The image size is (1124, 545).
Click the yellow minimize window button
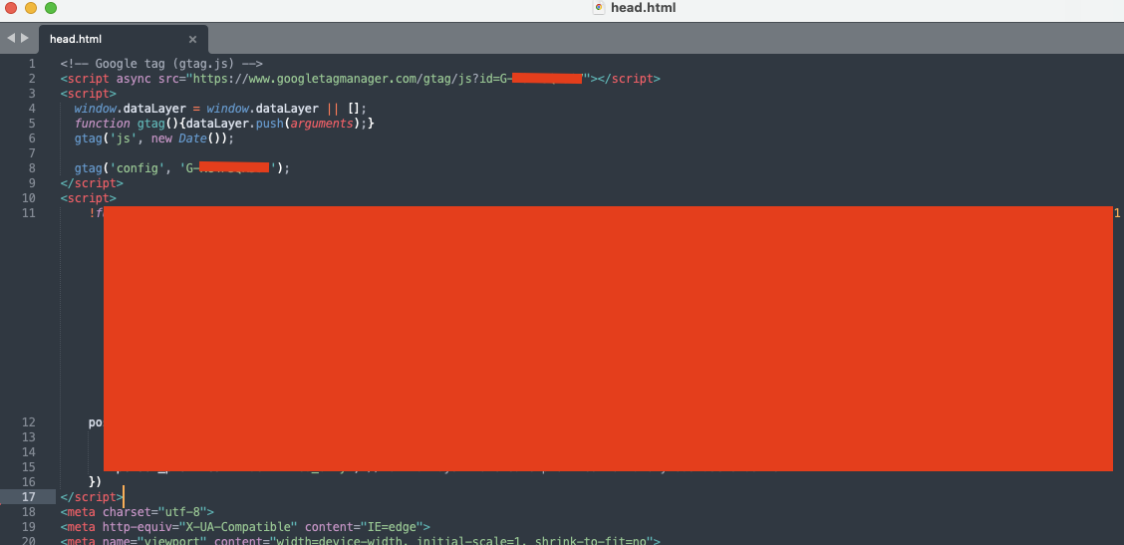pos(31,8)
